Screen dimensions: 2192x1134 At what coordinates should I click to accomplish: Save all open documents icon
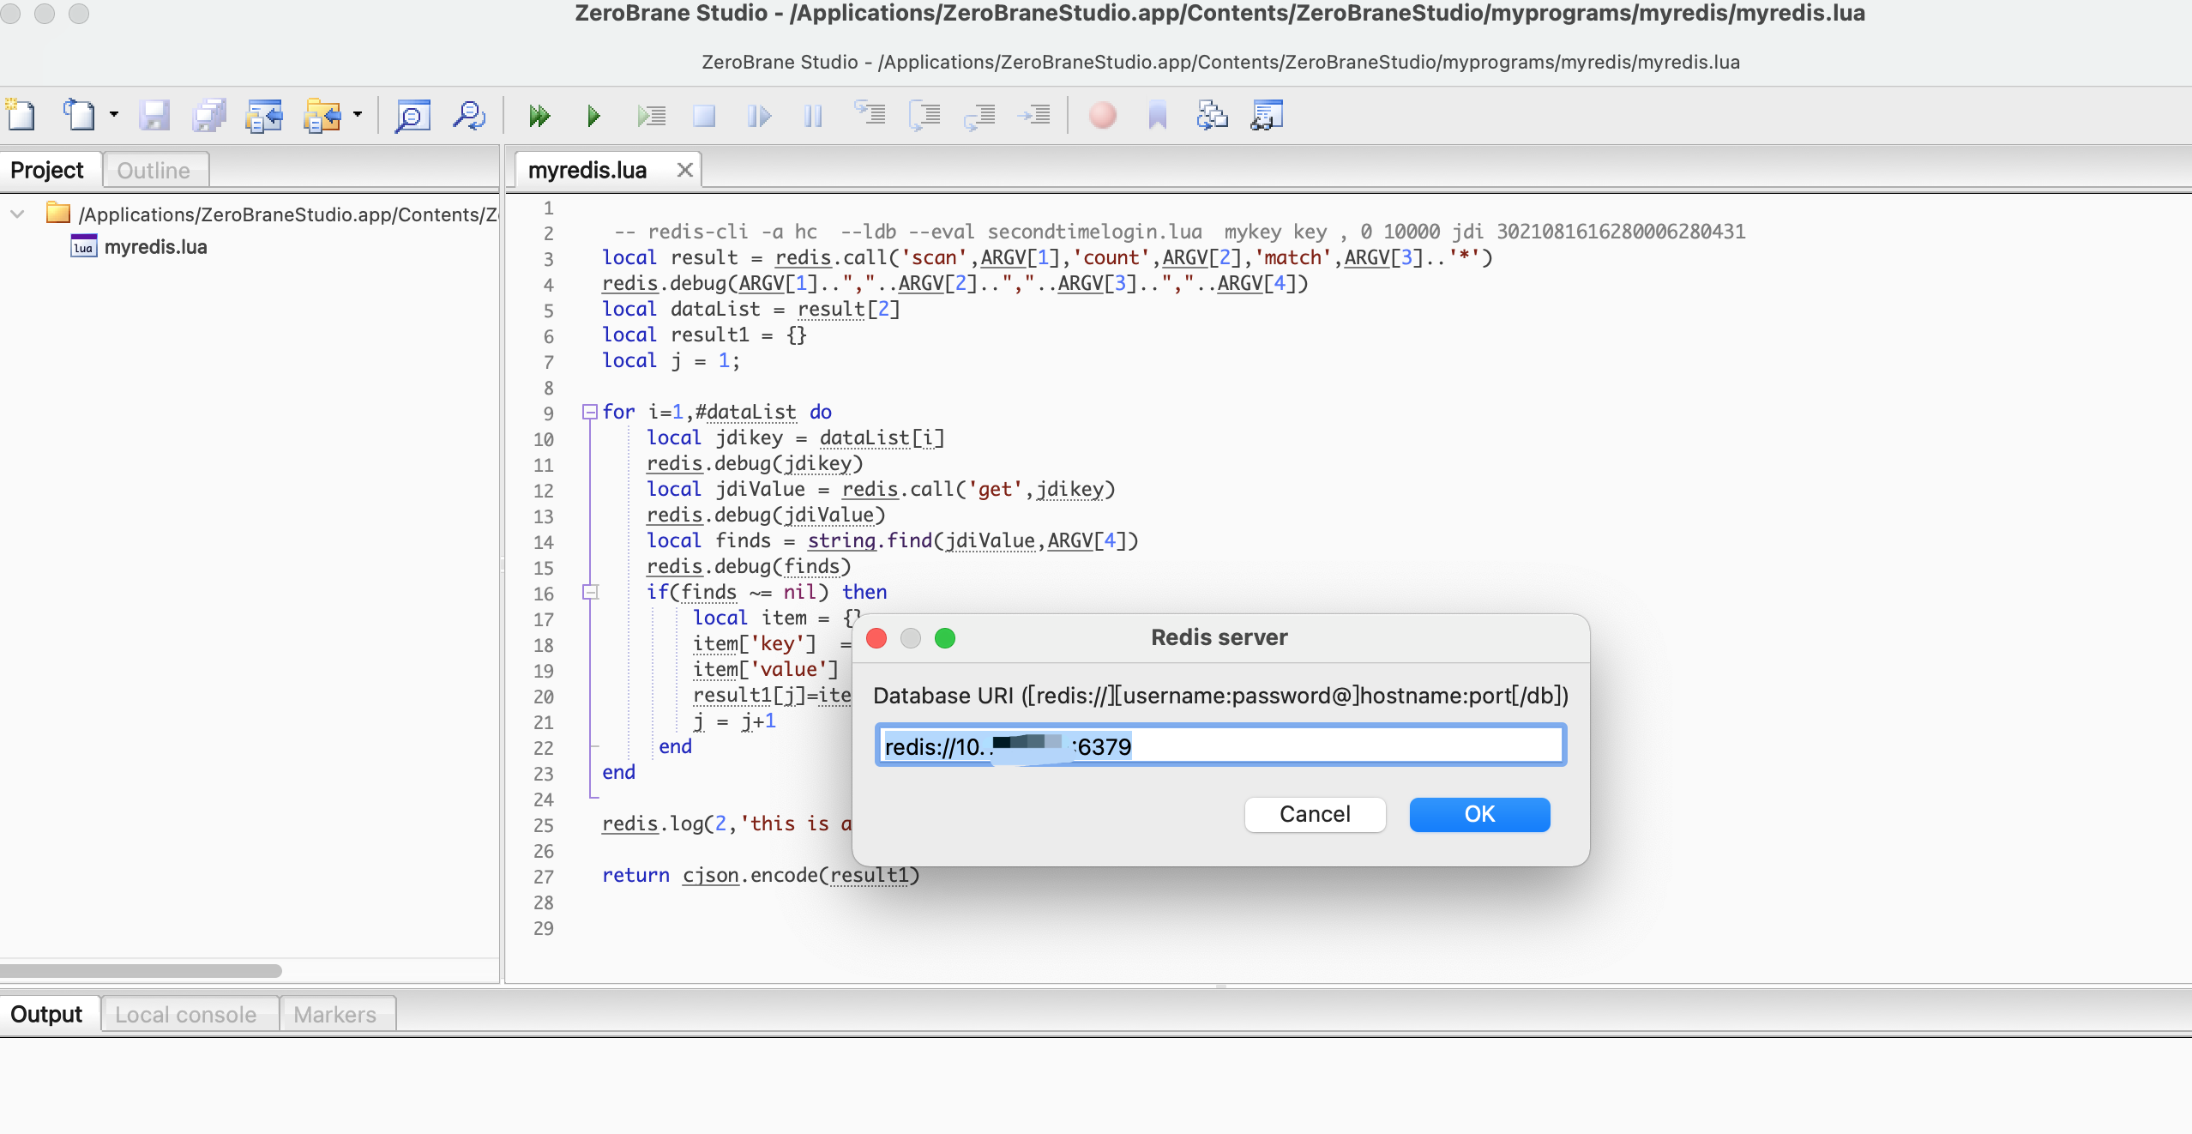tap(209, 115)
